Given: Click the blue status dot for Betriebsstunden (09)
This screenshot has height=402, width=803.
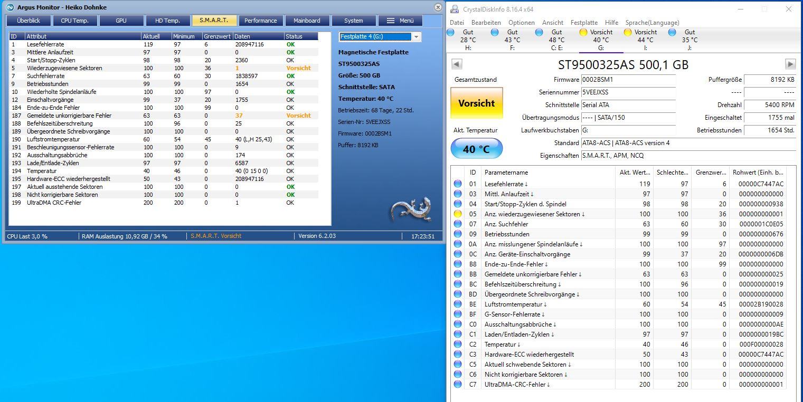Looking at the screenshot, I should [x=458, y=234].
